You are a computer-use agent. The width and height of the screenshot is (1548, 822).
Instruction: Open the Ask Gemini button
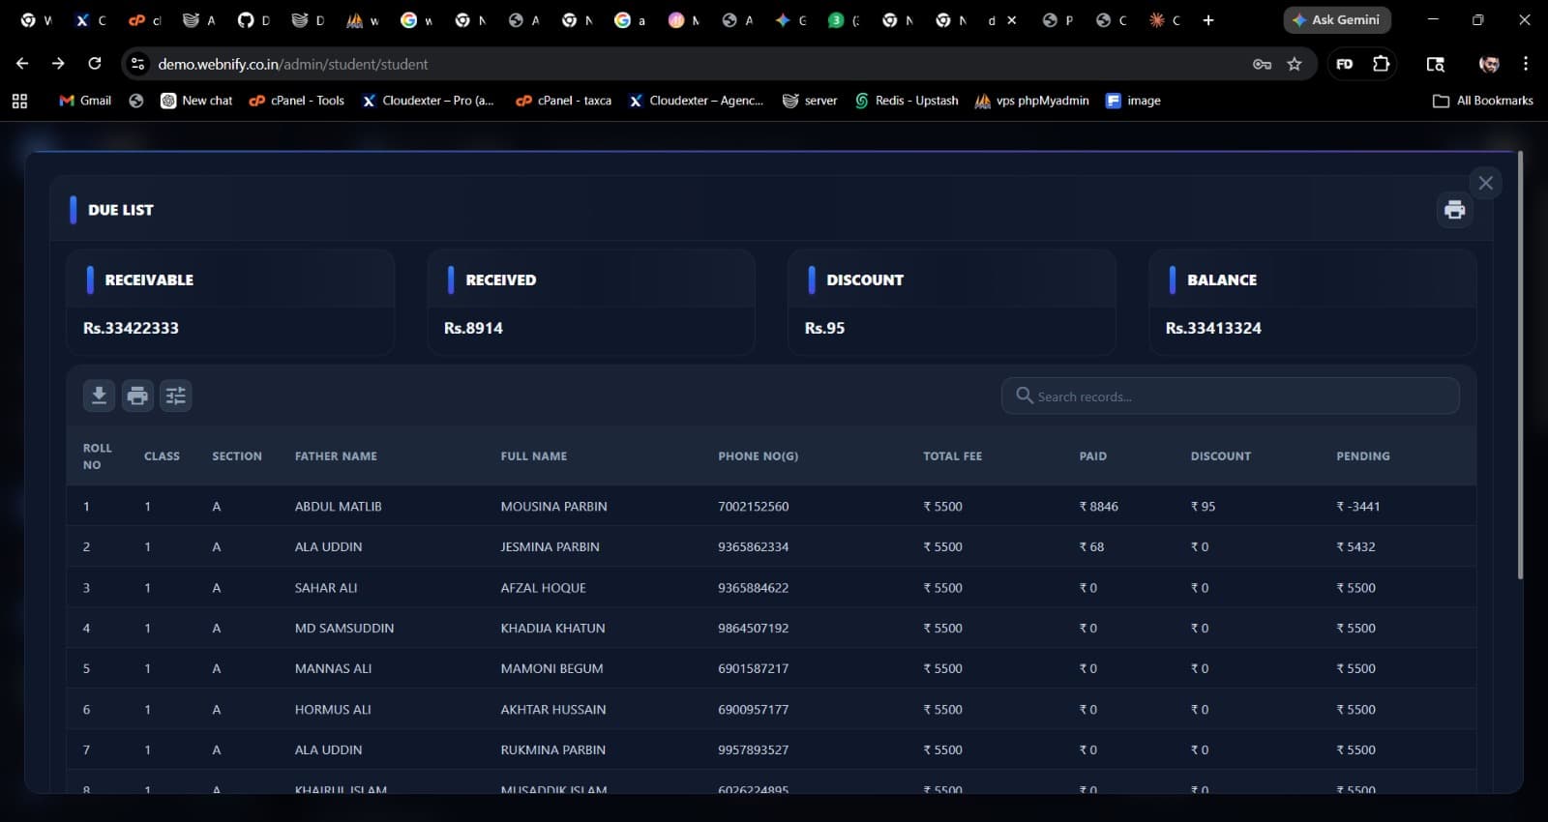click(x=1337, y=20)
